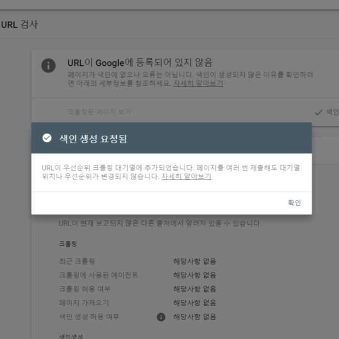Click 크롤링된 페이지 보기

coord(99,112)
